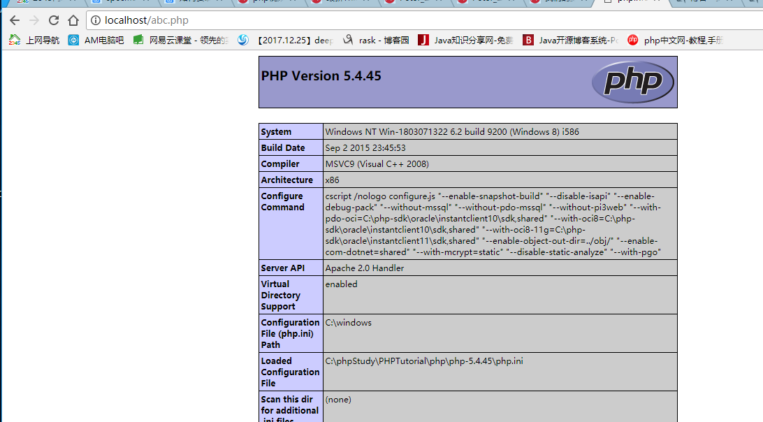Select the Build Date label cell
The image size is (763, 422).
click(x=291, y=148)
